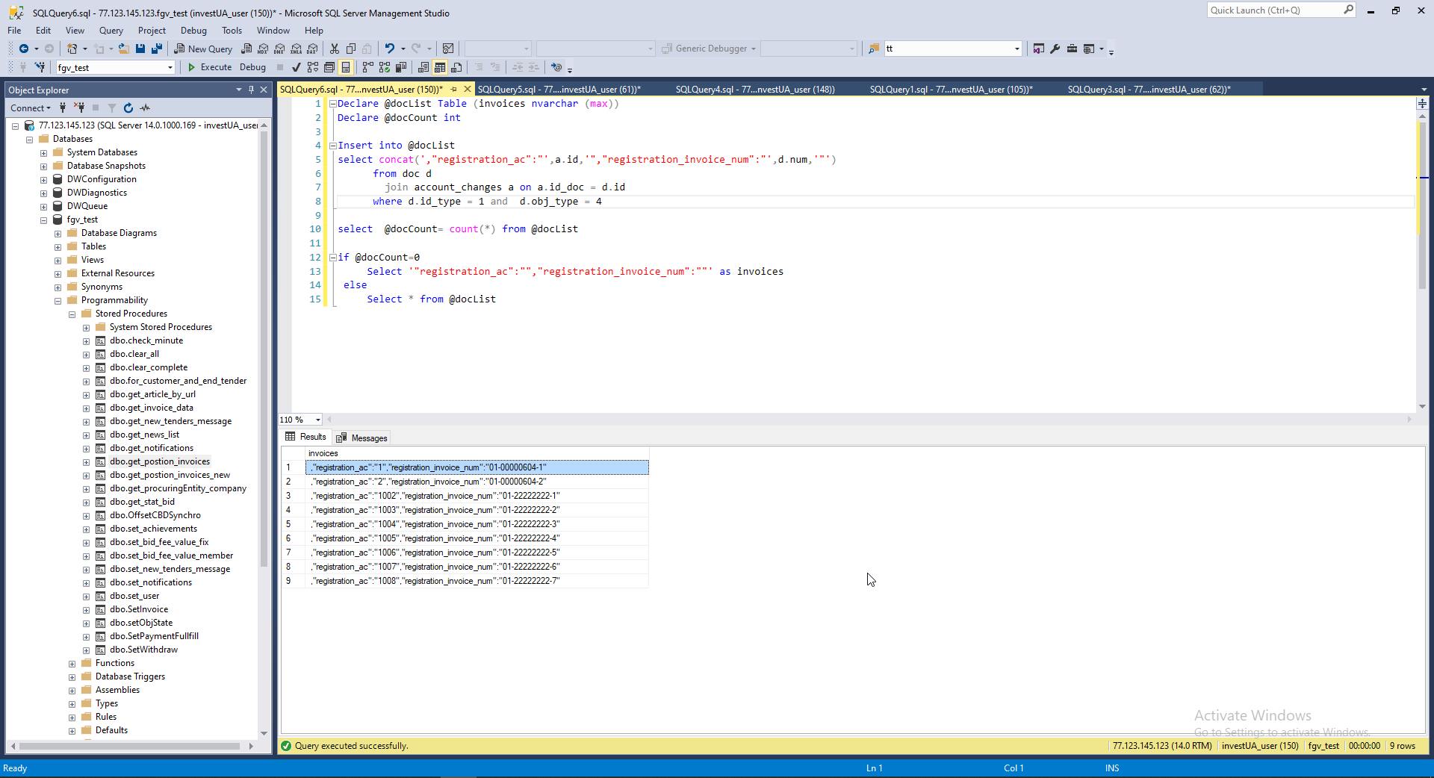1434x778 pixels.
Task: Open Activity Monitor from Object Explorer toolbar
Action: click(145, 108)
